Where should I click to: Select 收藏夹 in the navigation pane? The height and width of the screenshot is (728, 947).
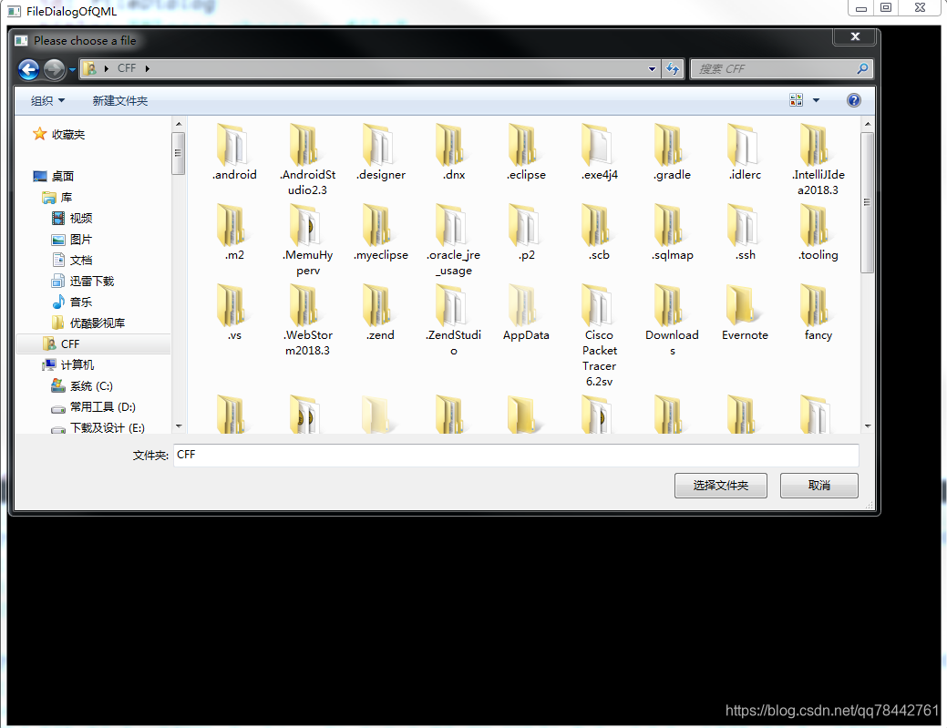coord(58,134)
